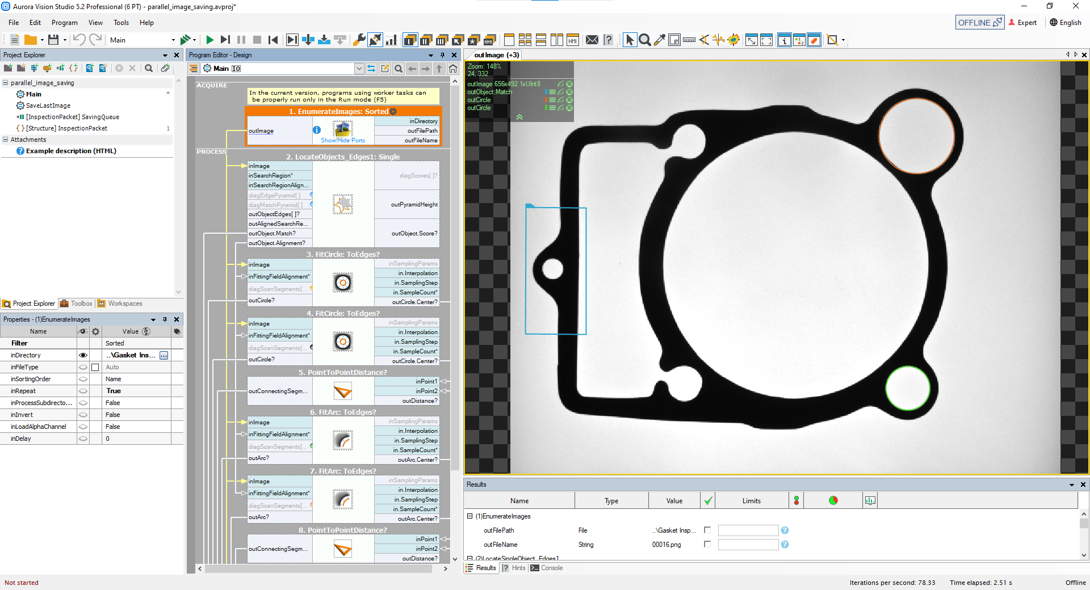Click the wrench settings icon in toolbar
The image size is (1090, 590).
point(359,40)
